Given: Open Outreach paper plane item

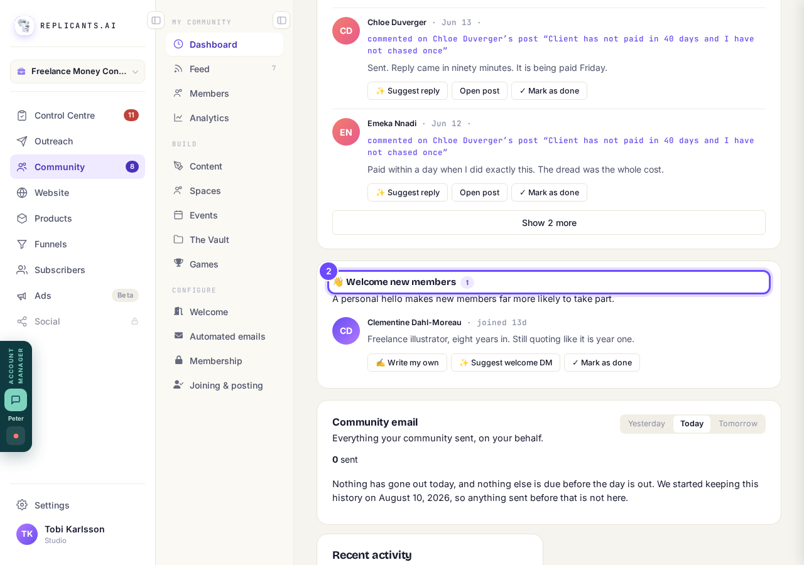Looking at the screenshot, I should (77, 141).
